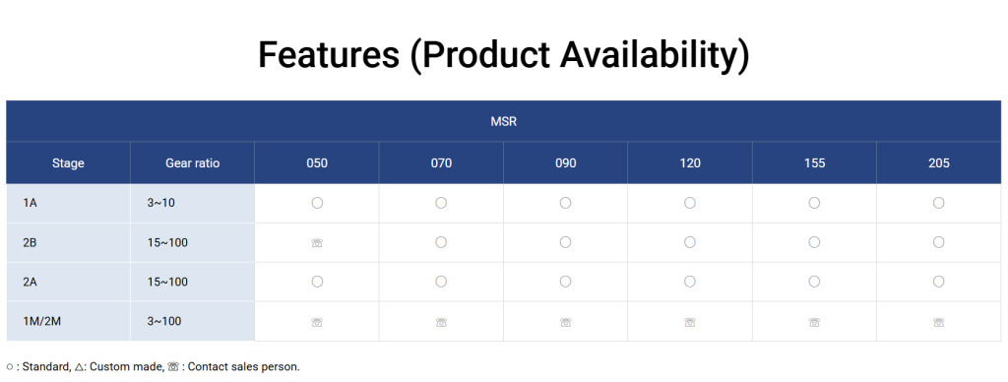Select the circle in 2B row under 120
The image size is (1008, 382).
690,242
